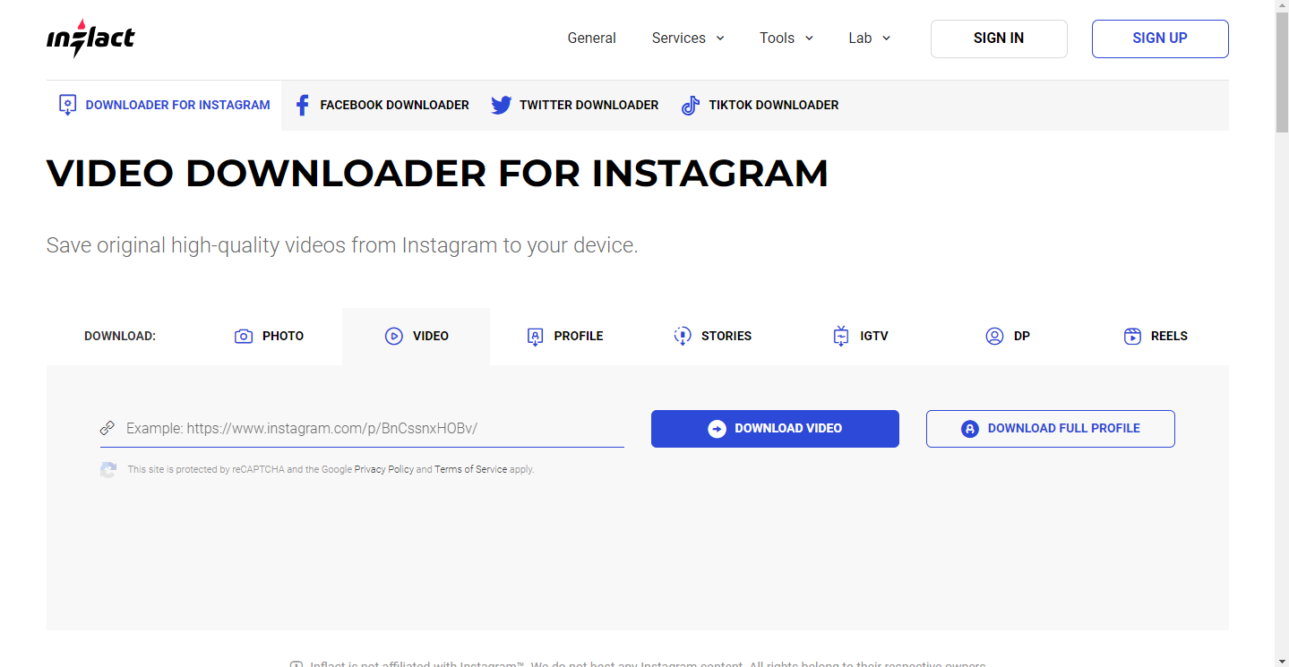Focus the Instagram URL input field
This screenshot has width=1289, height=667.
tap(362, 429)
